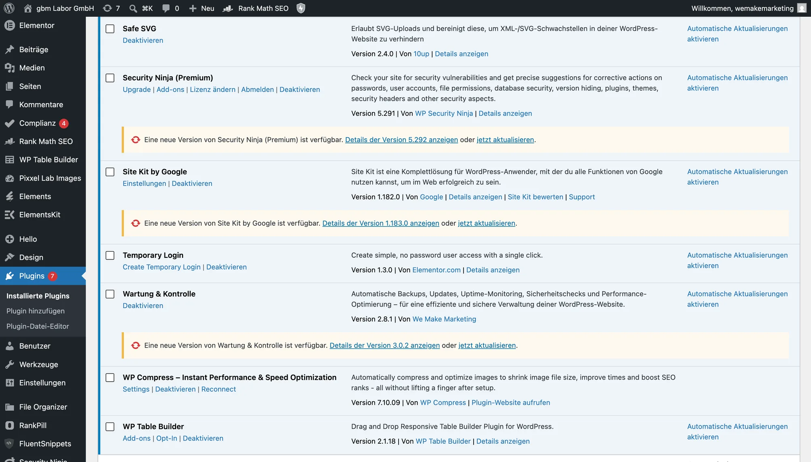Click the Werkzeuge wrench icon

[x=10, y=365]
